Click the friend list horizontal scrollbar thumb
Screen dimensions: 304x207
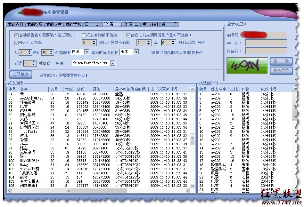[69, 191]
